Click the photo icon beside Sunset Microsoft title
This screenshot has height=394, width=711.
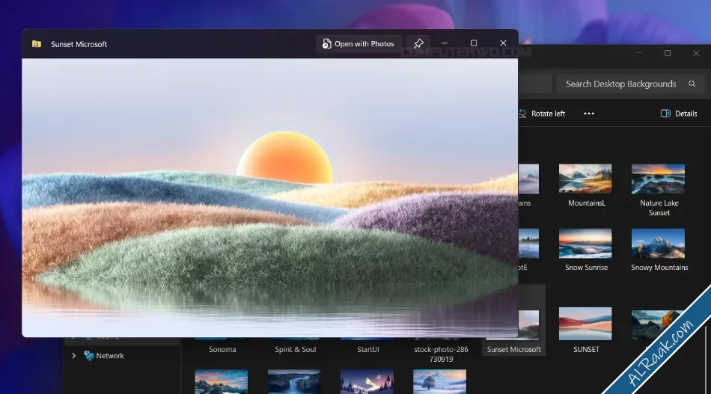[x=37, y=44]
